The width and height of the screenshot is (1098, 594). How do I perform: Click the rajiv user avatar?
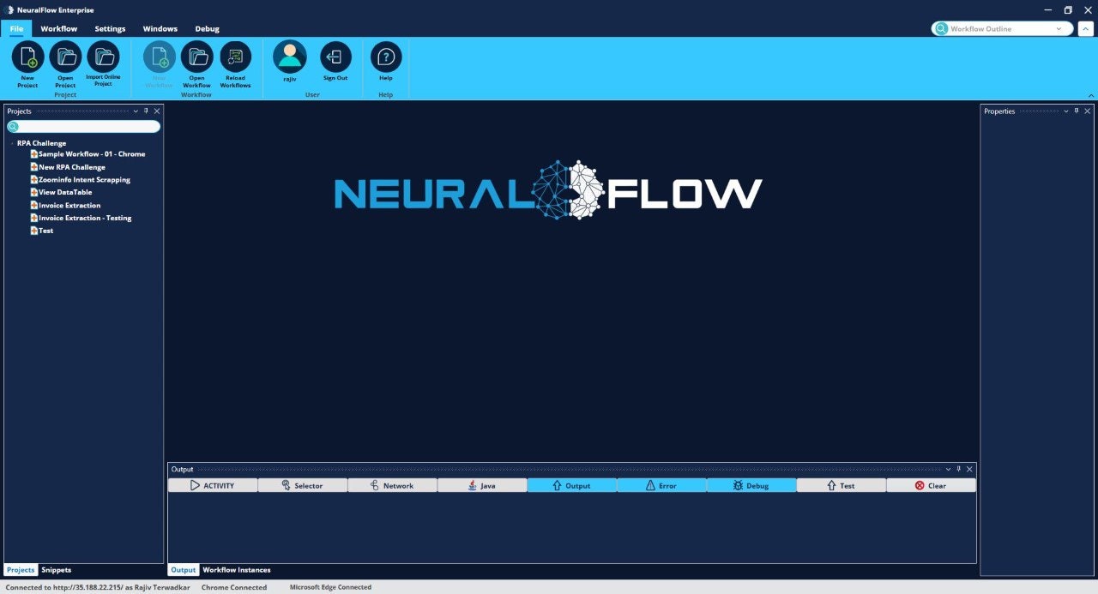click(290, 57)
